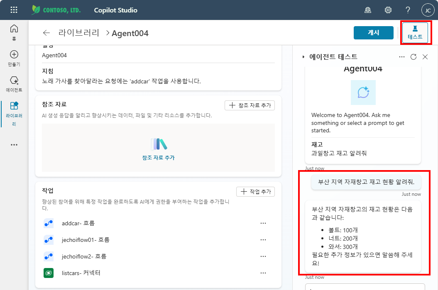The image size is (438, 290).
Task: Click the 게시 button
Action: (374, 33)
